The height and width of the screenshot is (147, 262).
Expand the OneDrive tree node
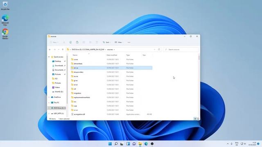(49, 97)
